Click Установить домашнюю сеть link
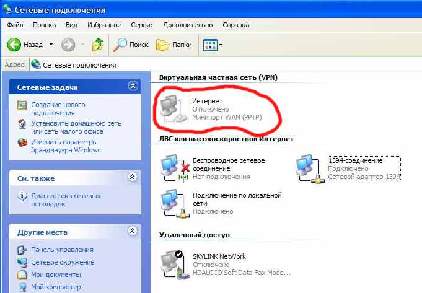This screenshot has width=422, height=293. [76, 127]
